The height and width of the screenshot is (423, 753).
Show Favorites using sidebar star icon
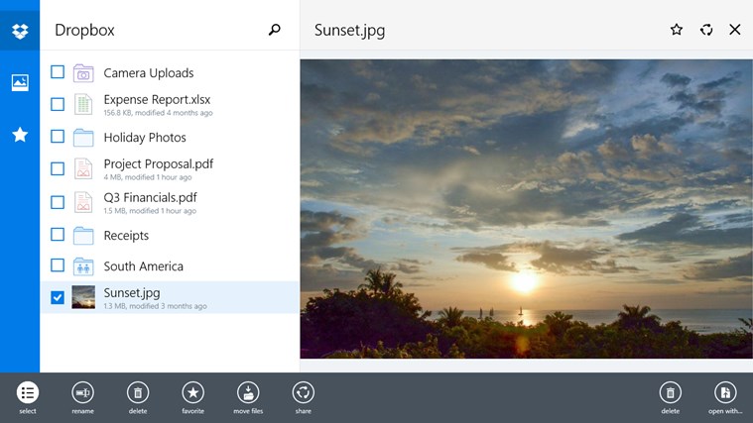[x=20, y=135]
